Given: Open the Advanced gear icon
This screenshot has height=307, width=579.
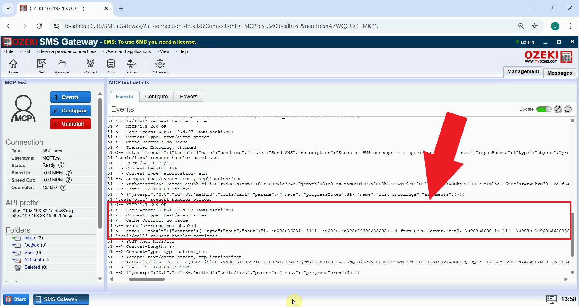Looking at the screenshot, I should click(x=160, y=66).
